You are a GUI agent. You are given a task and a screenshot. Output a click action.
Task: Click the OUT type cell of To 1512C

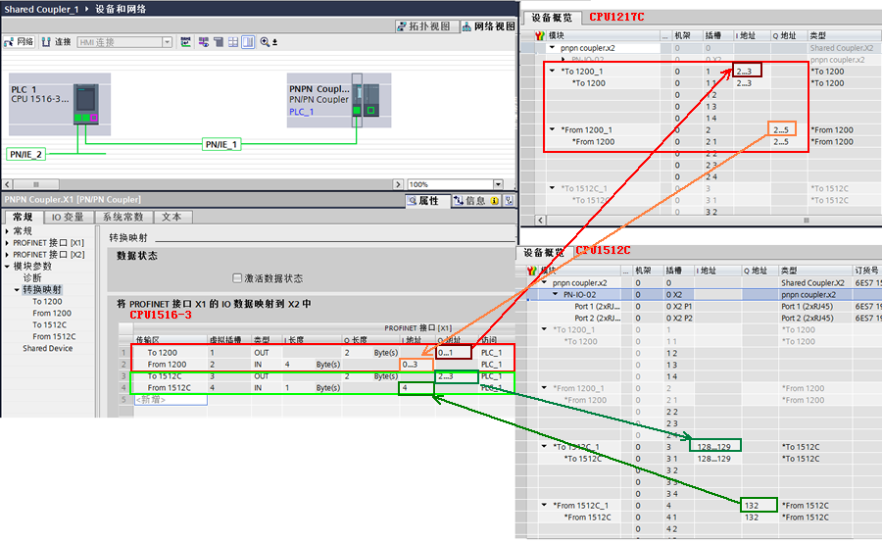pos(267,376)
